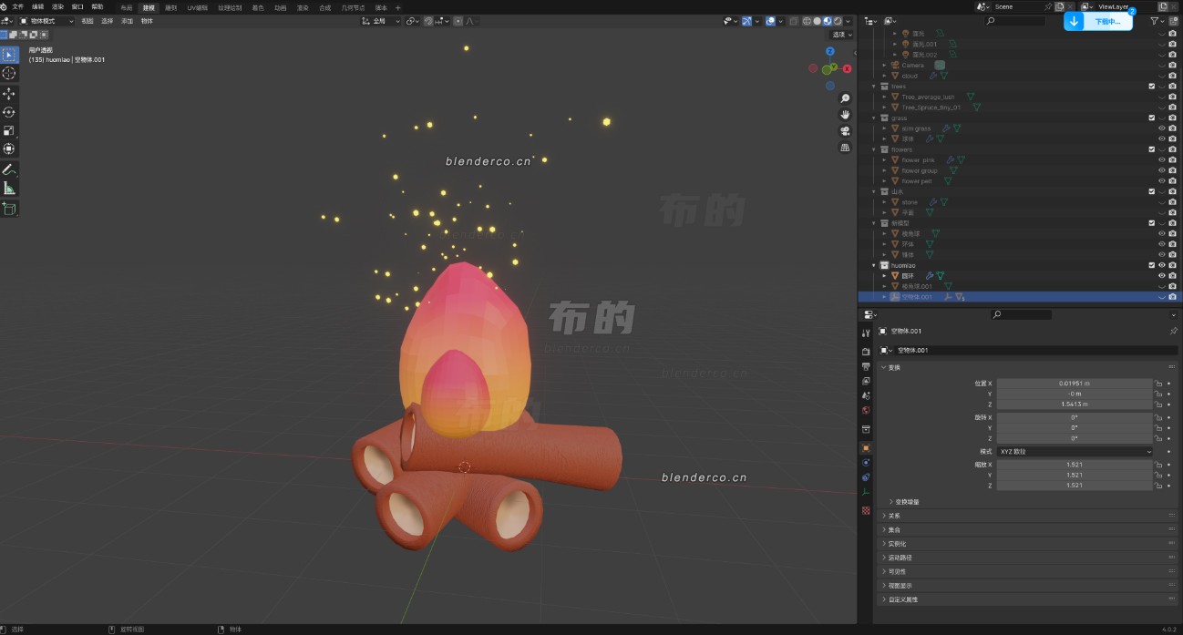Disable cloud object in renders

click(1172, 76)
